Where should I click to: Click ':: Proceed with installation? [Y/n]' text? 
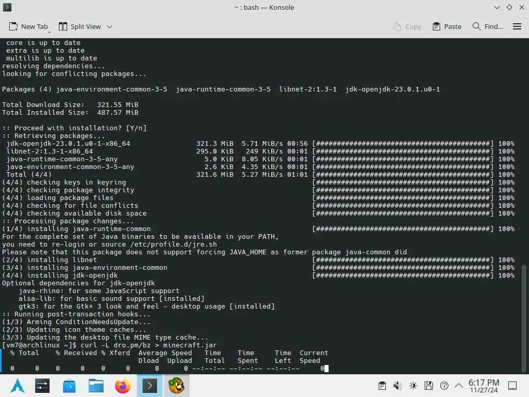[x=74, y=128]
